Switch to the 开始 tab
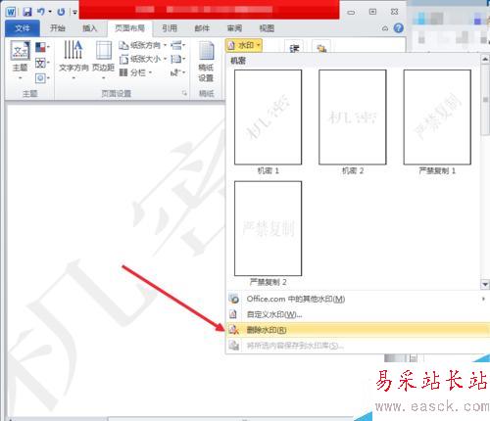Screen dimensions: 490x421 click(x=58, y=28)
